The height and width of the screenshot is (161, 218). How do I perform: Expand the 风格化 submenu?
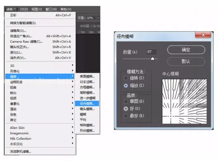tap(40, 71)
